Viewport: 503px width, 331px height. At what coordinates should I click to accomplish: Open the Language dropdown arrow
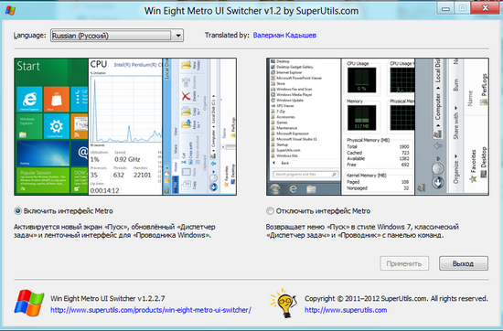178,36
